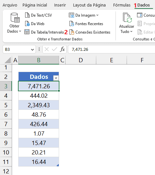Screen dimensions: 155x175
Task: Select column D header
Action: [81, 60]
